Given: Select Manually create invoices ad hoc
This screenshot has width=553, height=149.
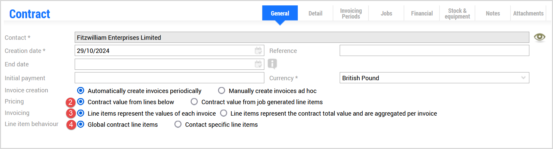Looking at the screenshot, I should click(x=222, y=91).
